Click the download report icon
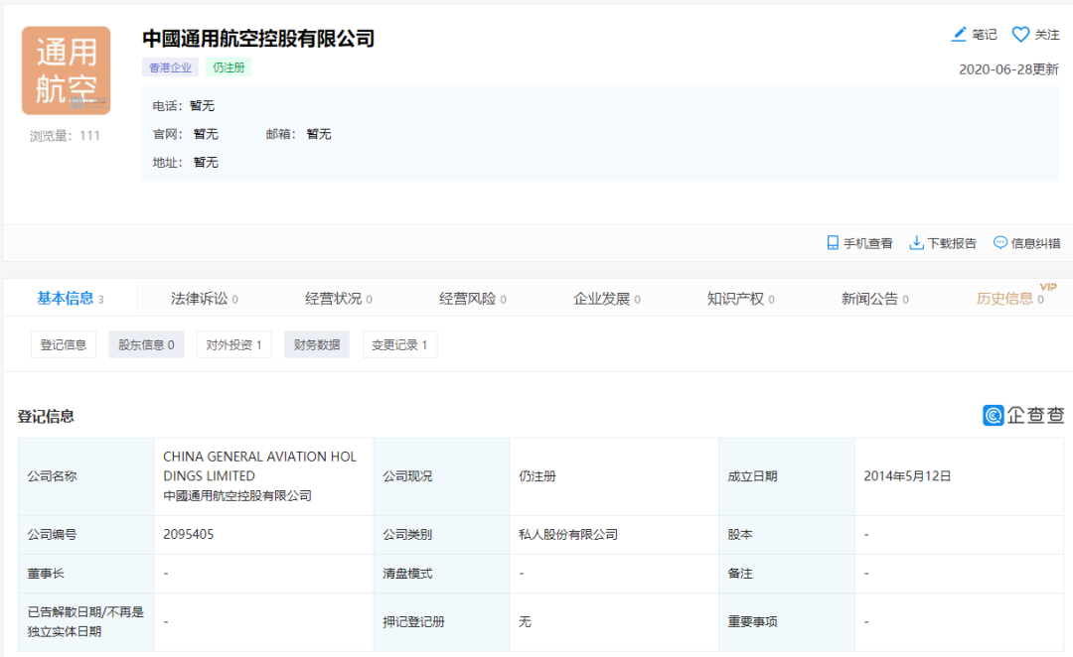 click(x=916, y=243)
